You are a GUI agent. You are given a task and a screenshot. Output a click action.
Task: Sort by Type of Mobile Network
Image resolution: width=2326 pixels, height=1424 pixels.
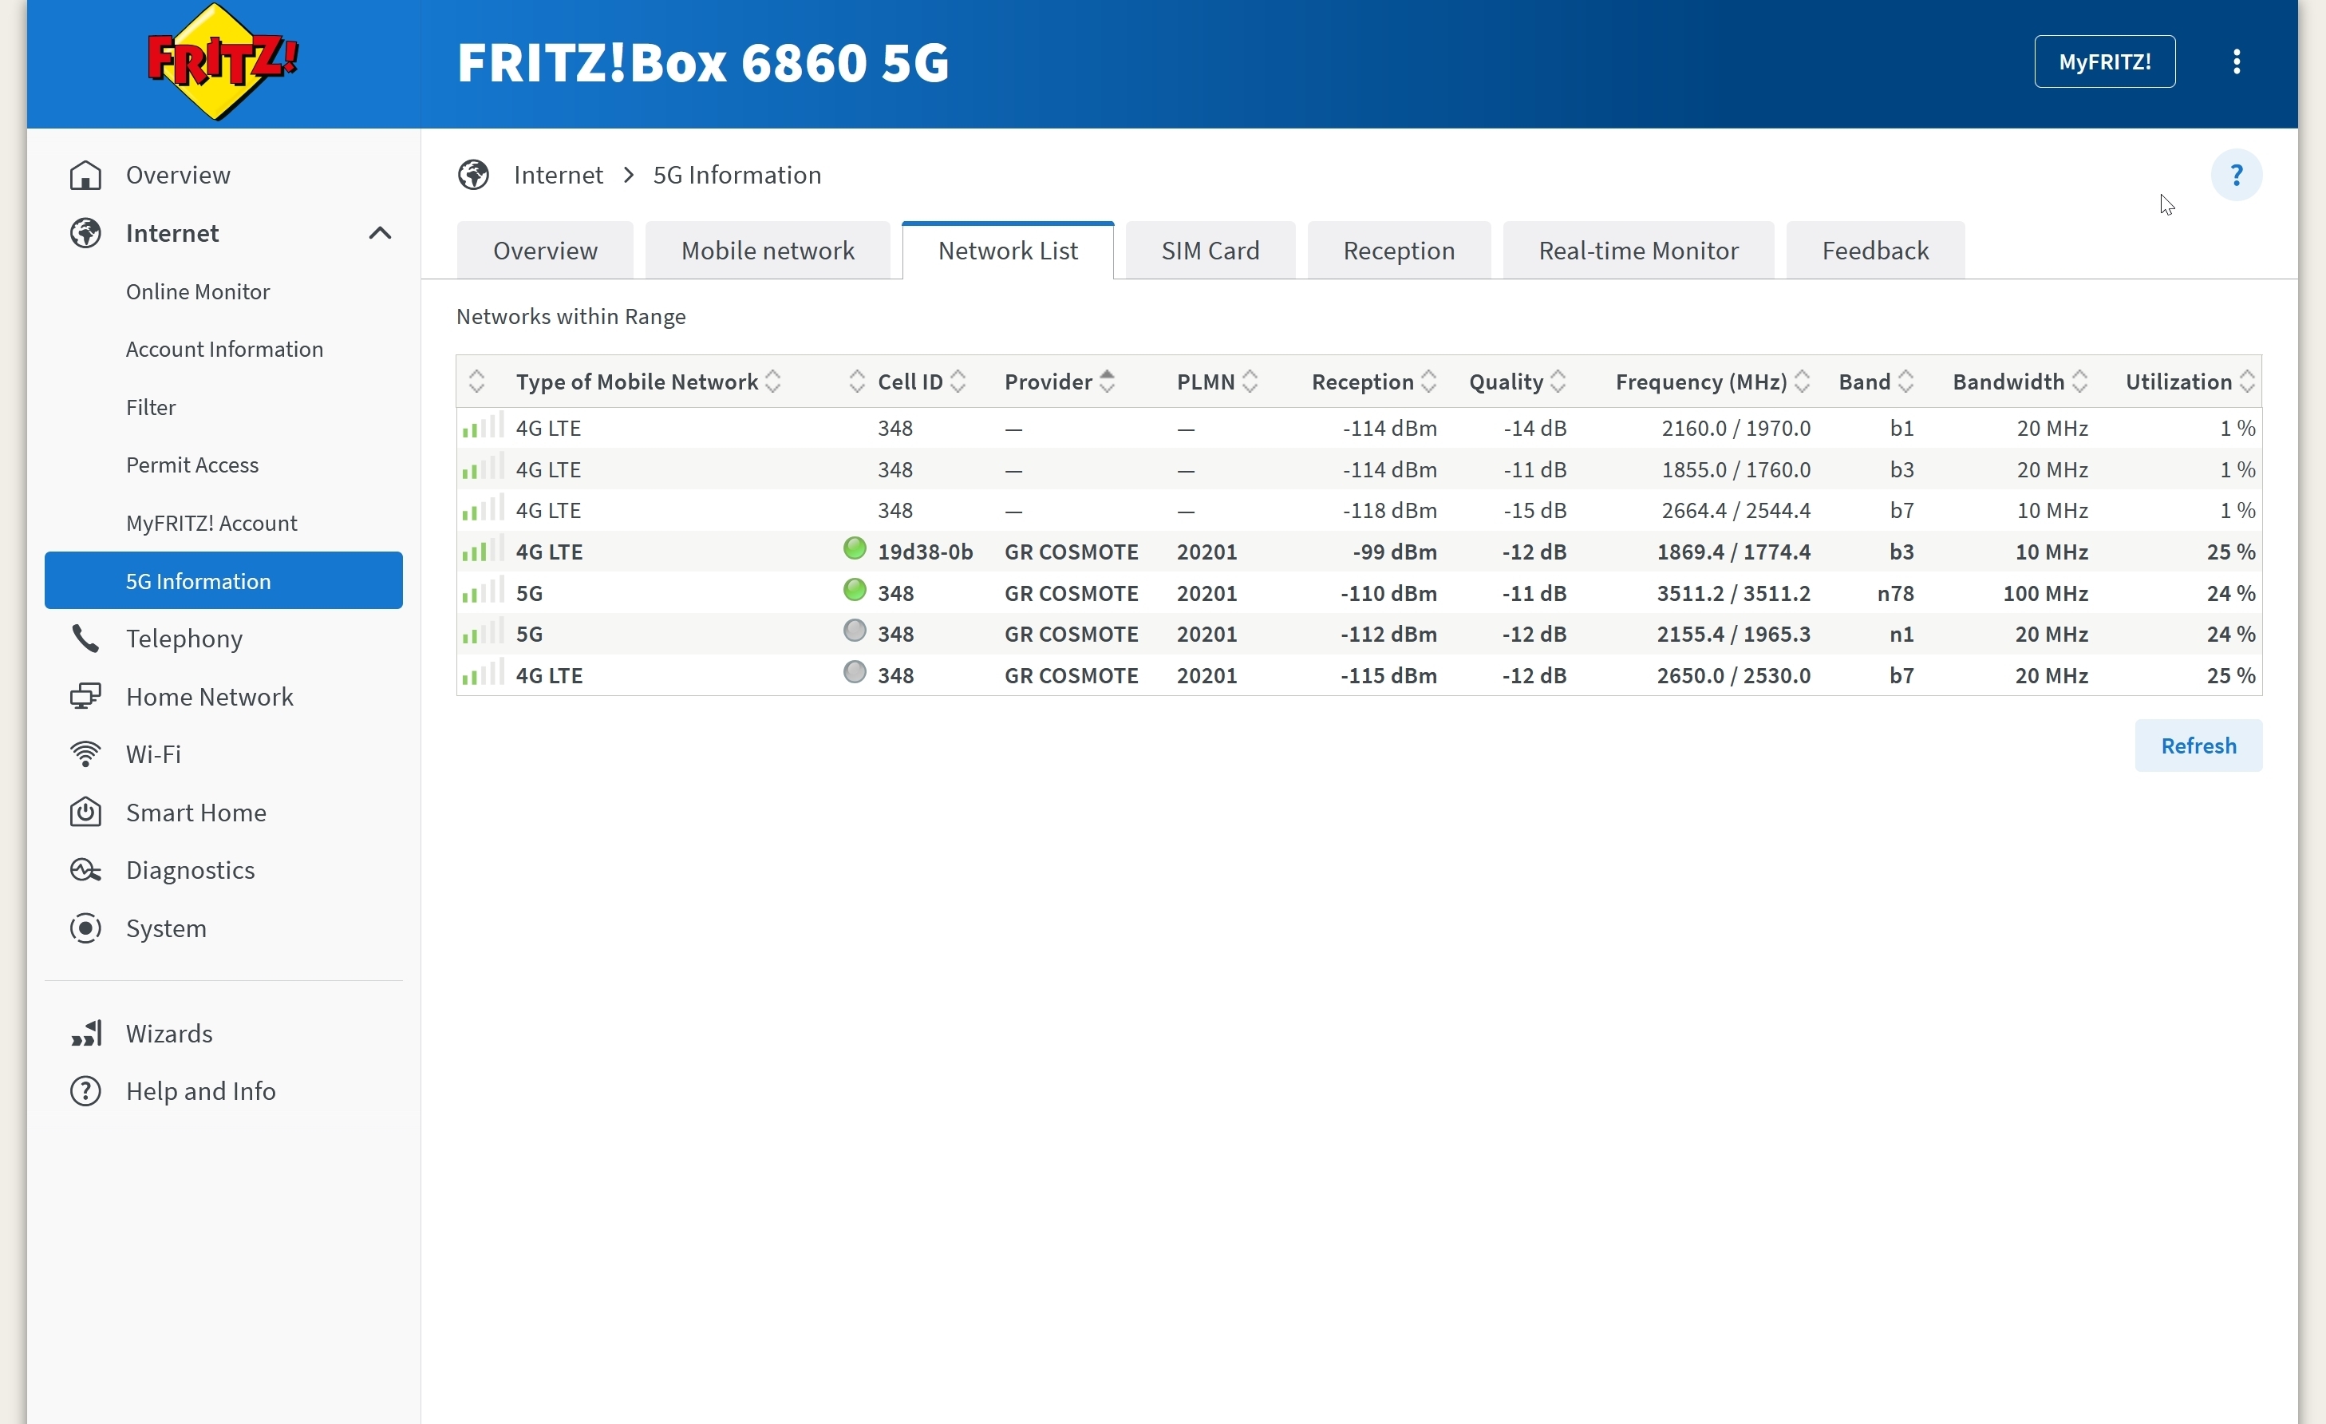(648, 382)
